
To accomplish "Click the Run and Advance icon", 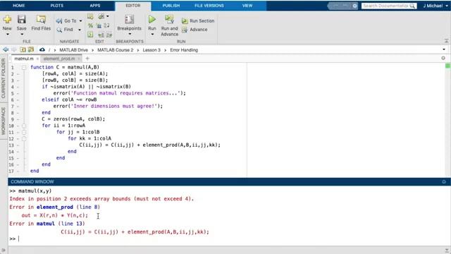I will point(169,19).
